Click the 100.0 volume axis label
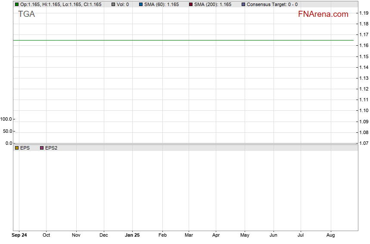Screen dimensions: 370x244 coord(6,119)
